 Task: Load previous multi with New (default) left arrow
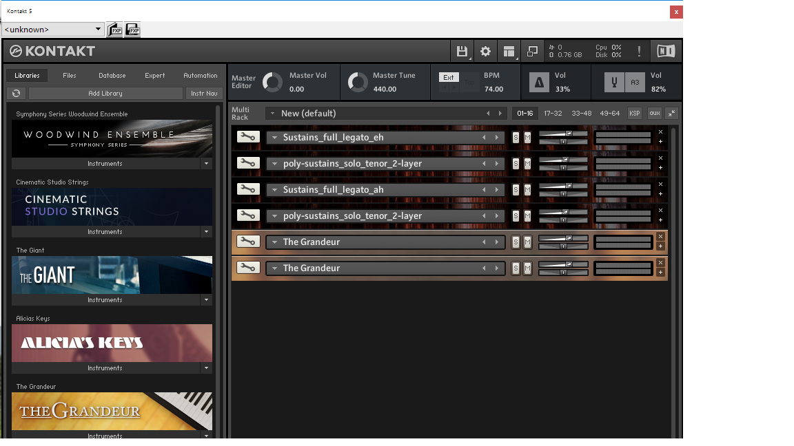(x=488, y=114)
